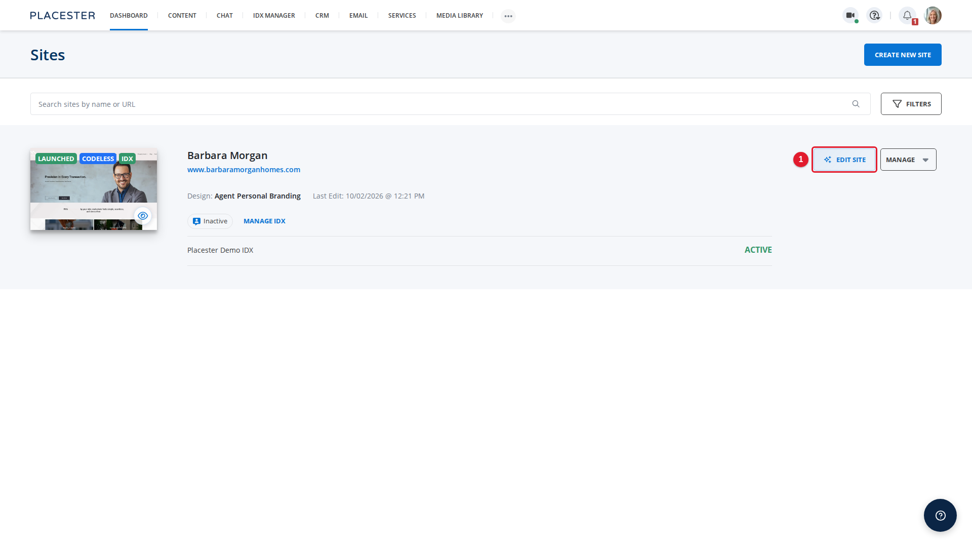The width and height of the screenshot is (972, 547).
Task: Click the Placester logo
Action: pyautogui.click(x=62, y=16)
